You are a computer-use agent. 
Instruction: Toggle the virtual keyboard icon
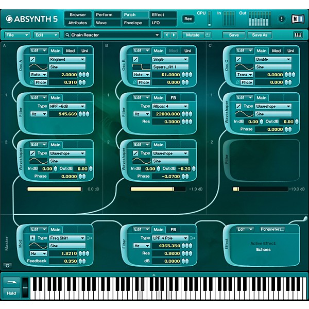point(298,35)
